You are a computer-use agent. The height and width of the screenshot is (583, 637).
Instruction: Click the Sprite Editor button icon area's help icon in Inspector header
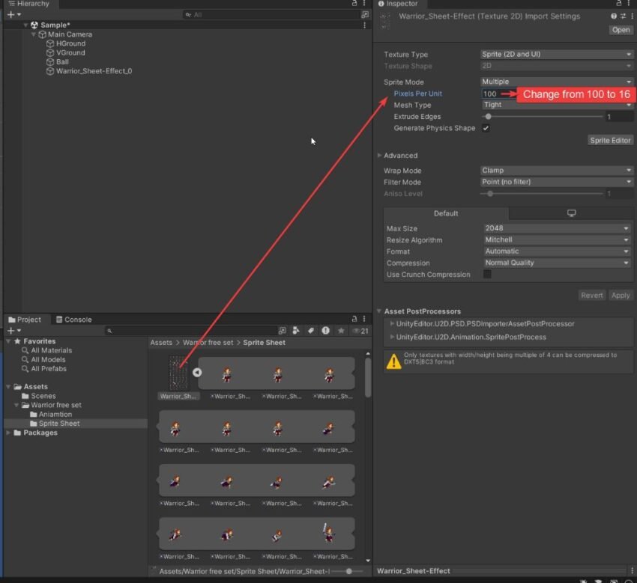614,16
